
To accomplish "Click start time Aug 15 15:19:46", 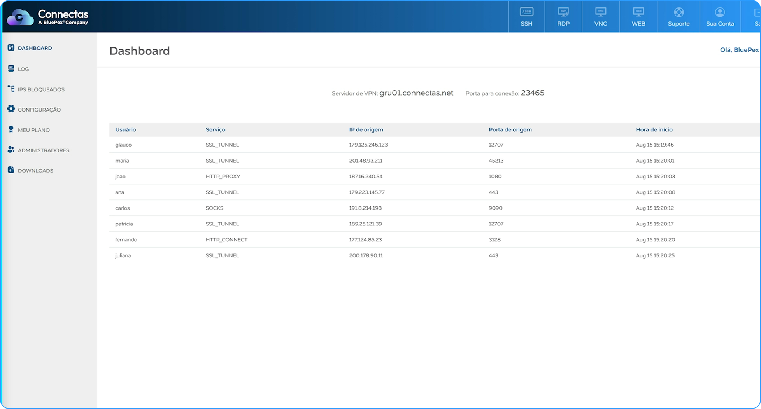I will pyautogui.click(x=654, y=145).
